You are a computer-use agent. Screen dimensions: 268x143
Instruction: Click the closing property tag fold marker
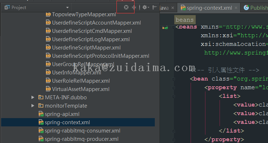click(x=173, y=140)
